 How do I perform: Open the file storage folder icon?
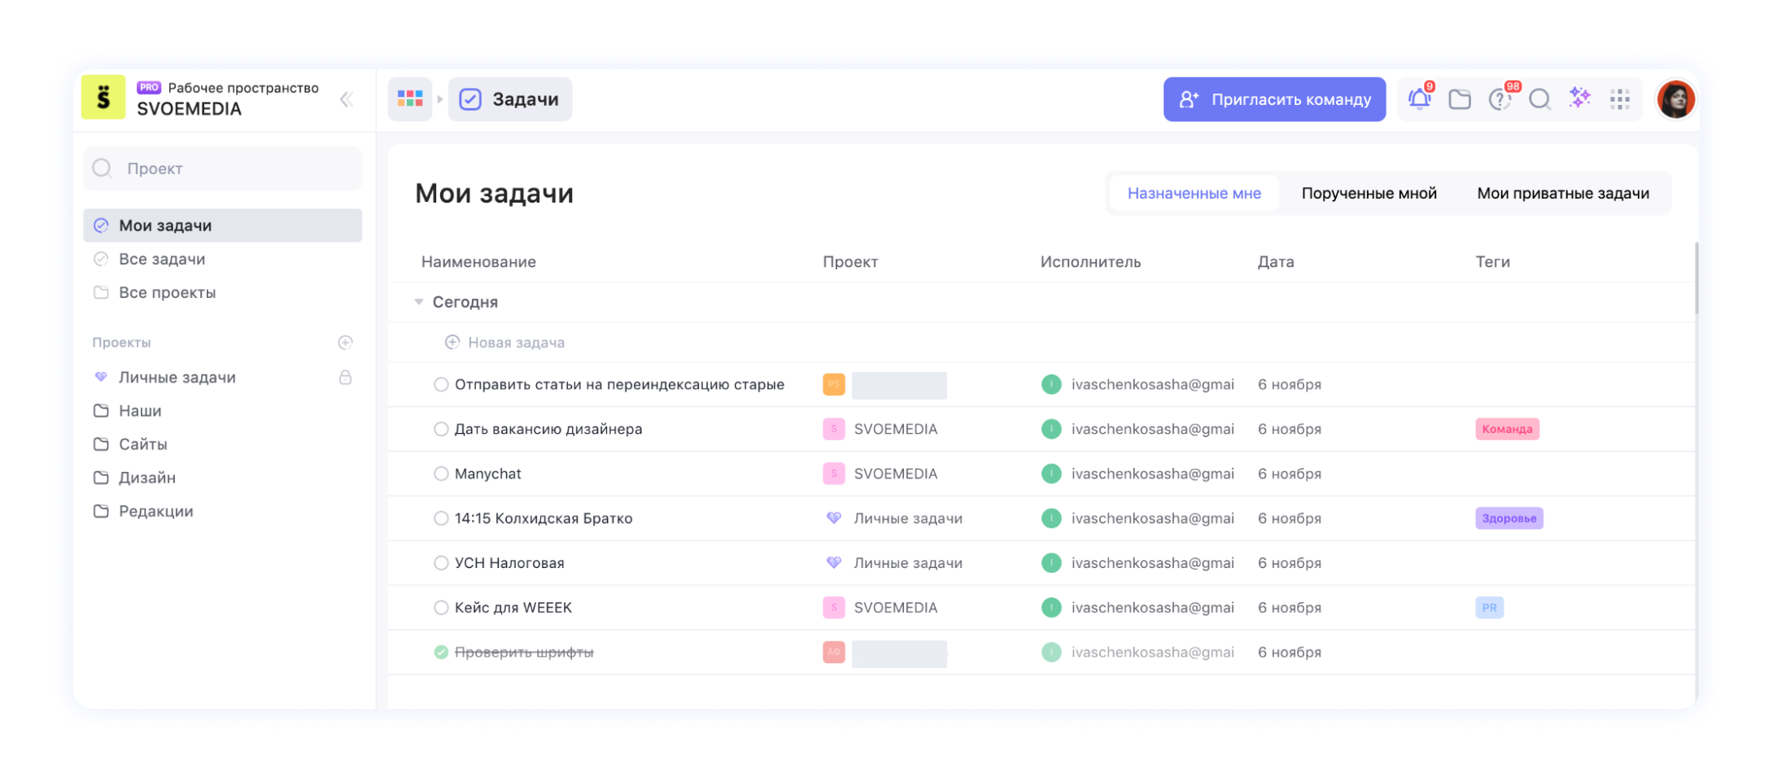point(1460,98)
